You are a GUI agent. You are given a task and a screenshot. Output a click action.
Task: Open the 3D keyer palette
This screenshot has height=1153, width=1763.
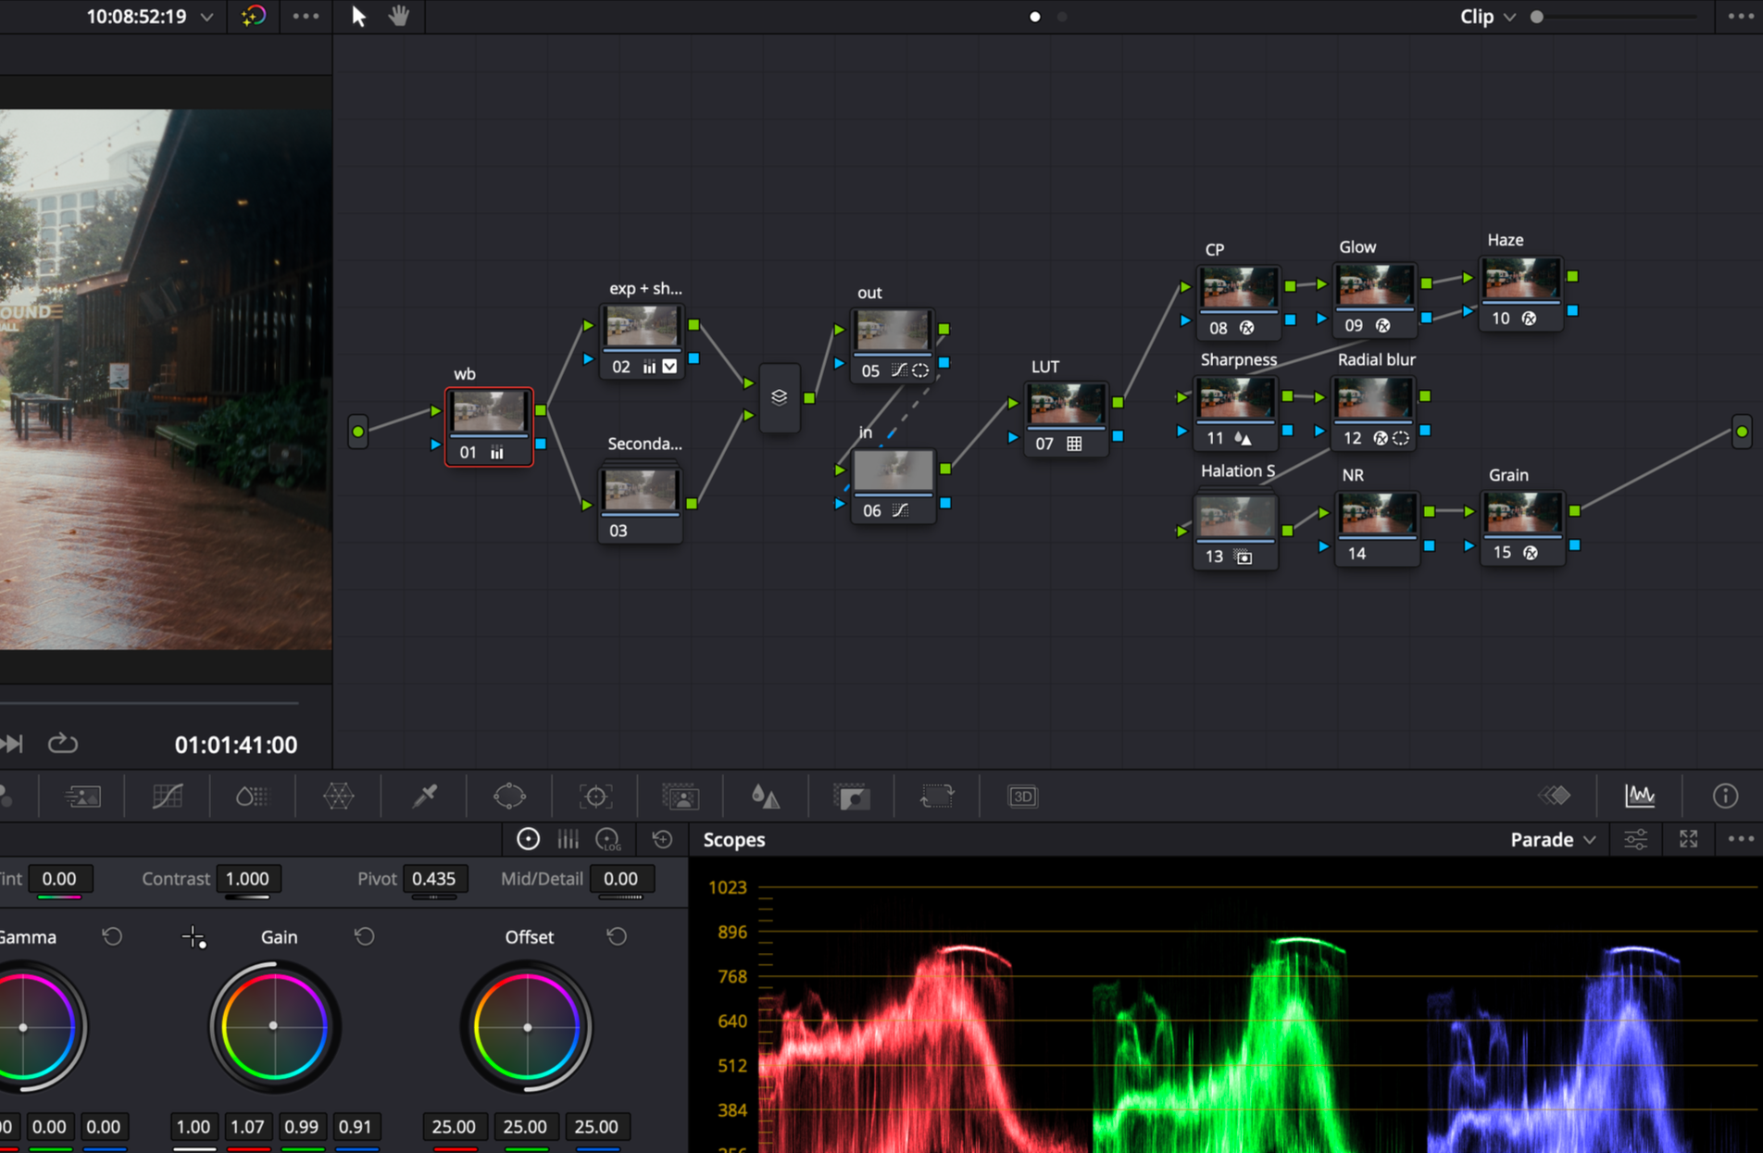pyautogui.click(x=1022, y=796)
